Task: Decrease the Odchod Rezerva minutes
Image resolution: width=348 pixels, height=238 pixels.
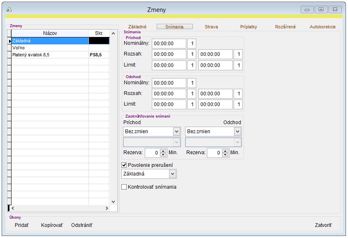Action: (x=225, y=155)
